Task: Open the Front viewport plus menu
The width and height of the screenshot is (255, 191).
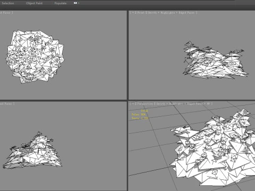Action: click(133, 13)
